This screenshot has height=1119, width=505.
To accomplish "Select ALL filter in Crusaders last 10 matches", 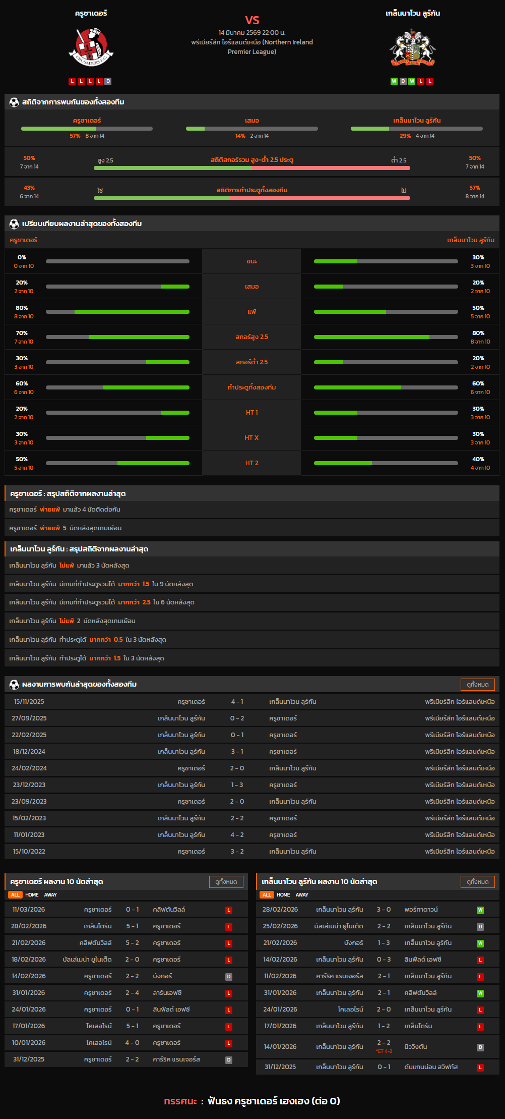I will point(15,895).
